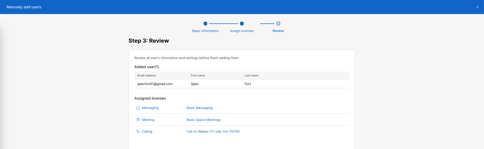Click the Basic information step circle

click(x=205, y=24)
